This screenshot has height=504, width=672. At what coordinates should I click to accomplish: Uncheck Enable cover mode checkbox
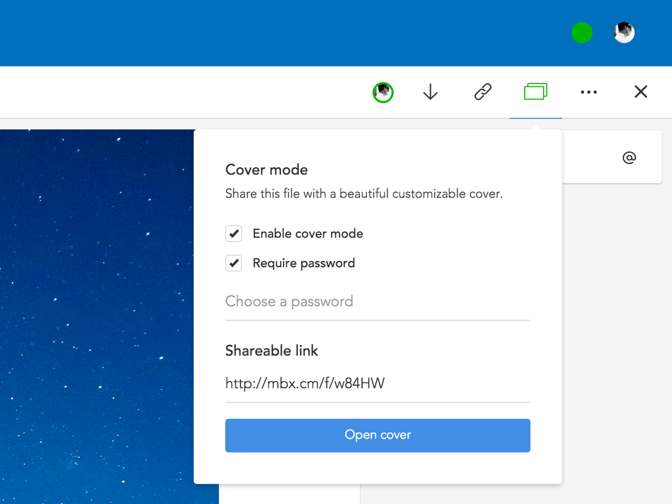tap(234, 234)
